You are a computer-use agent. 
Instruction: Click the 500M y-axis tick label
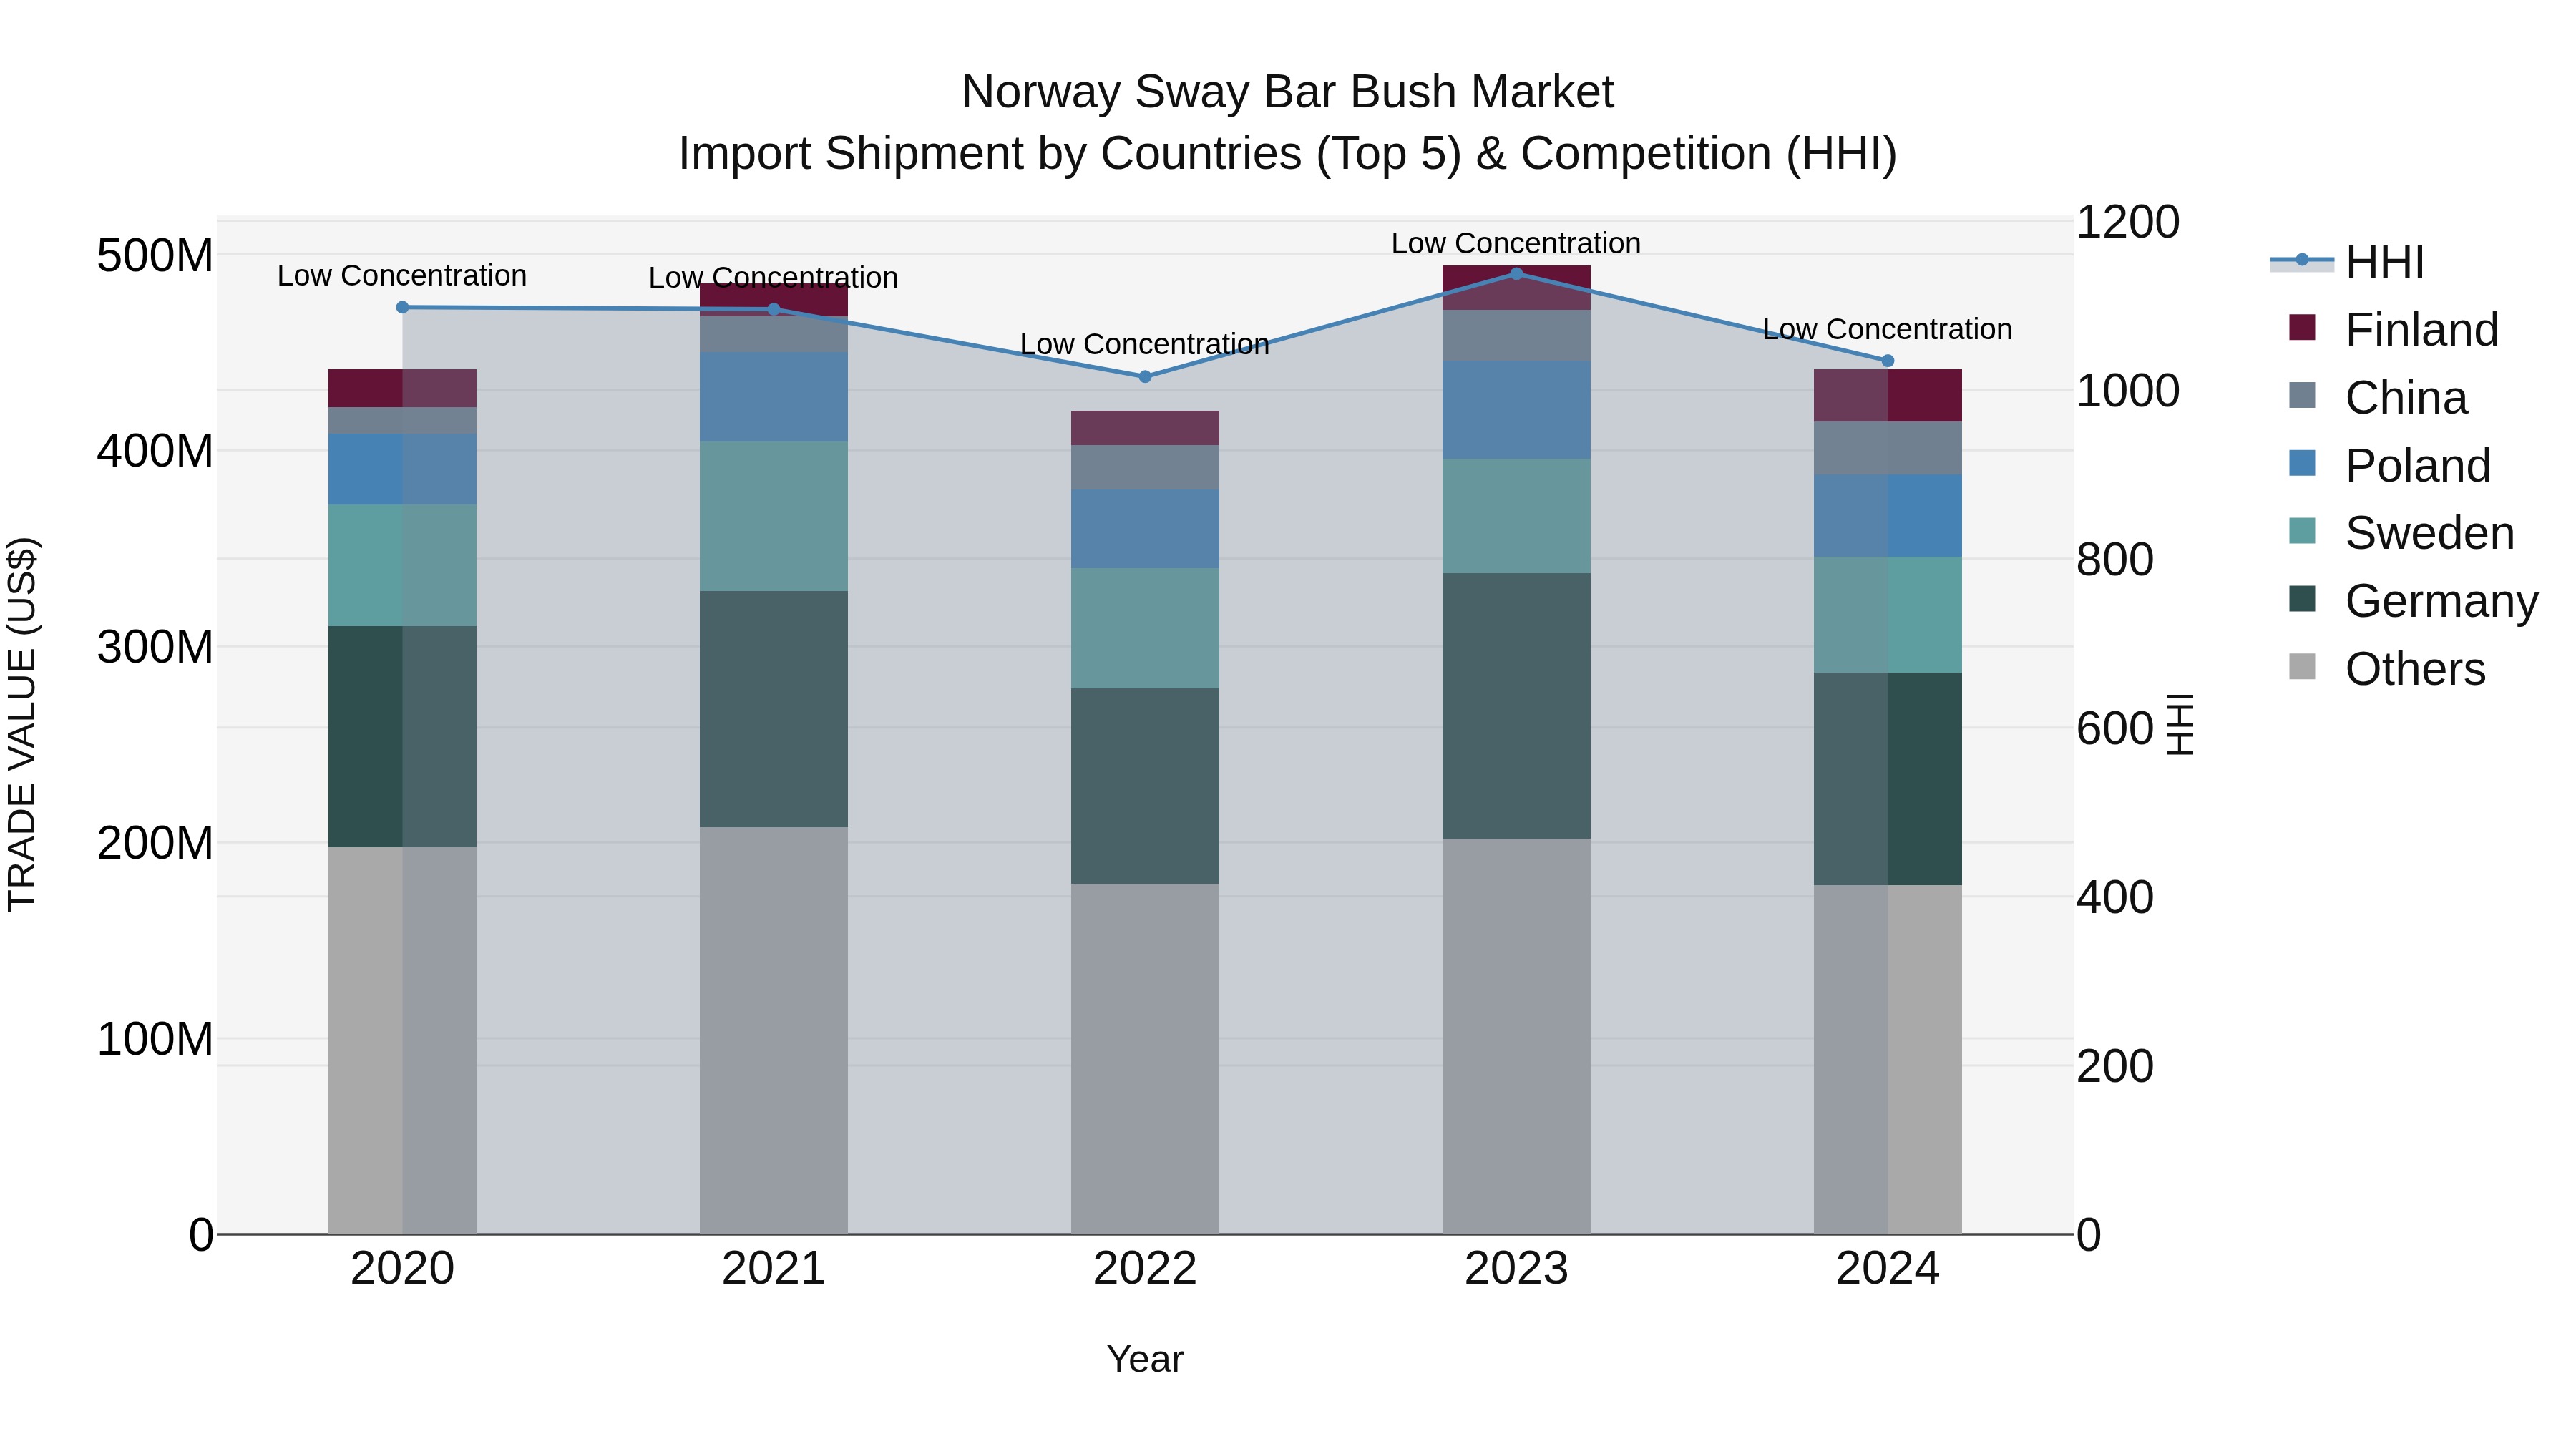155,256
